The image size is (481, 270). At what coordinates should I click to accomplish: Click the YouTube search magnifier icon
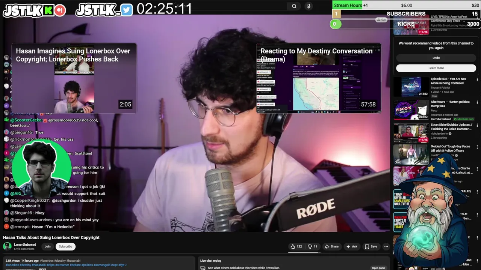[294, 6]
